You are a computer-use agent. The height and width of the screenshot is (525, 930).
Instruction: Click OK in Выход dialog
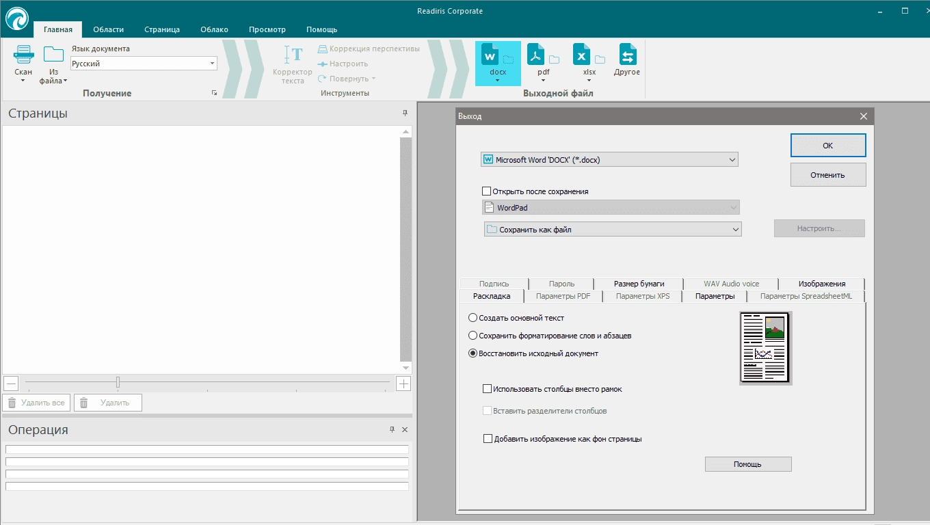(828, 146)
